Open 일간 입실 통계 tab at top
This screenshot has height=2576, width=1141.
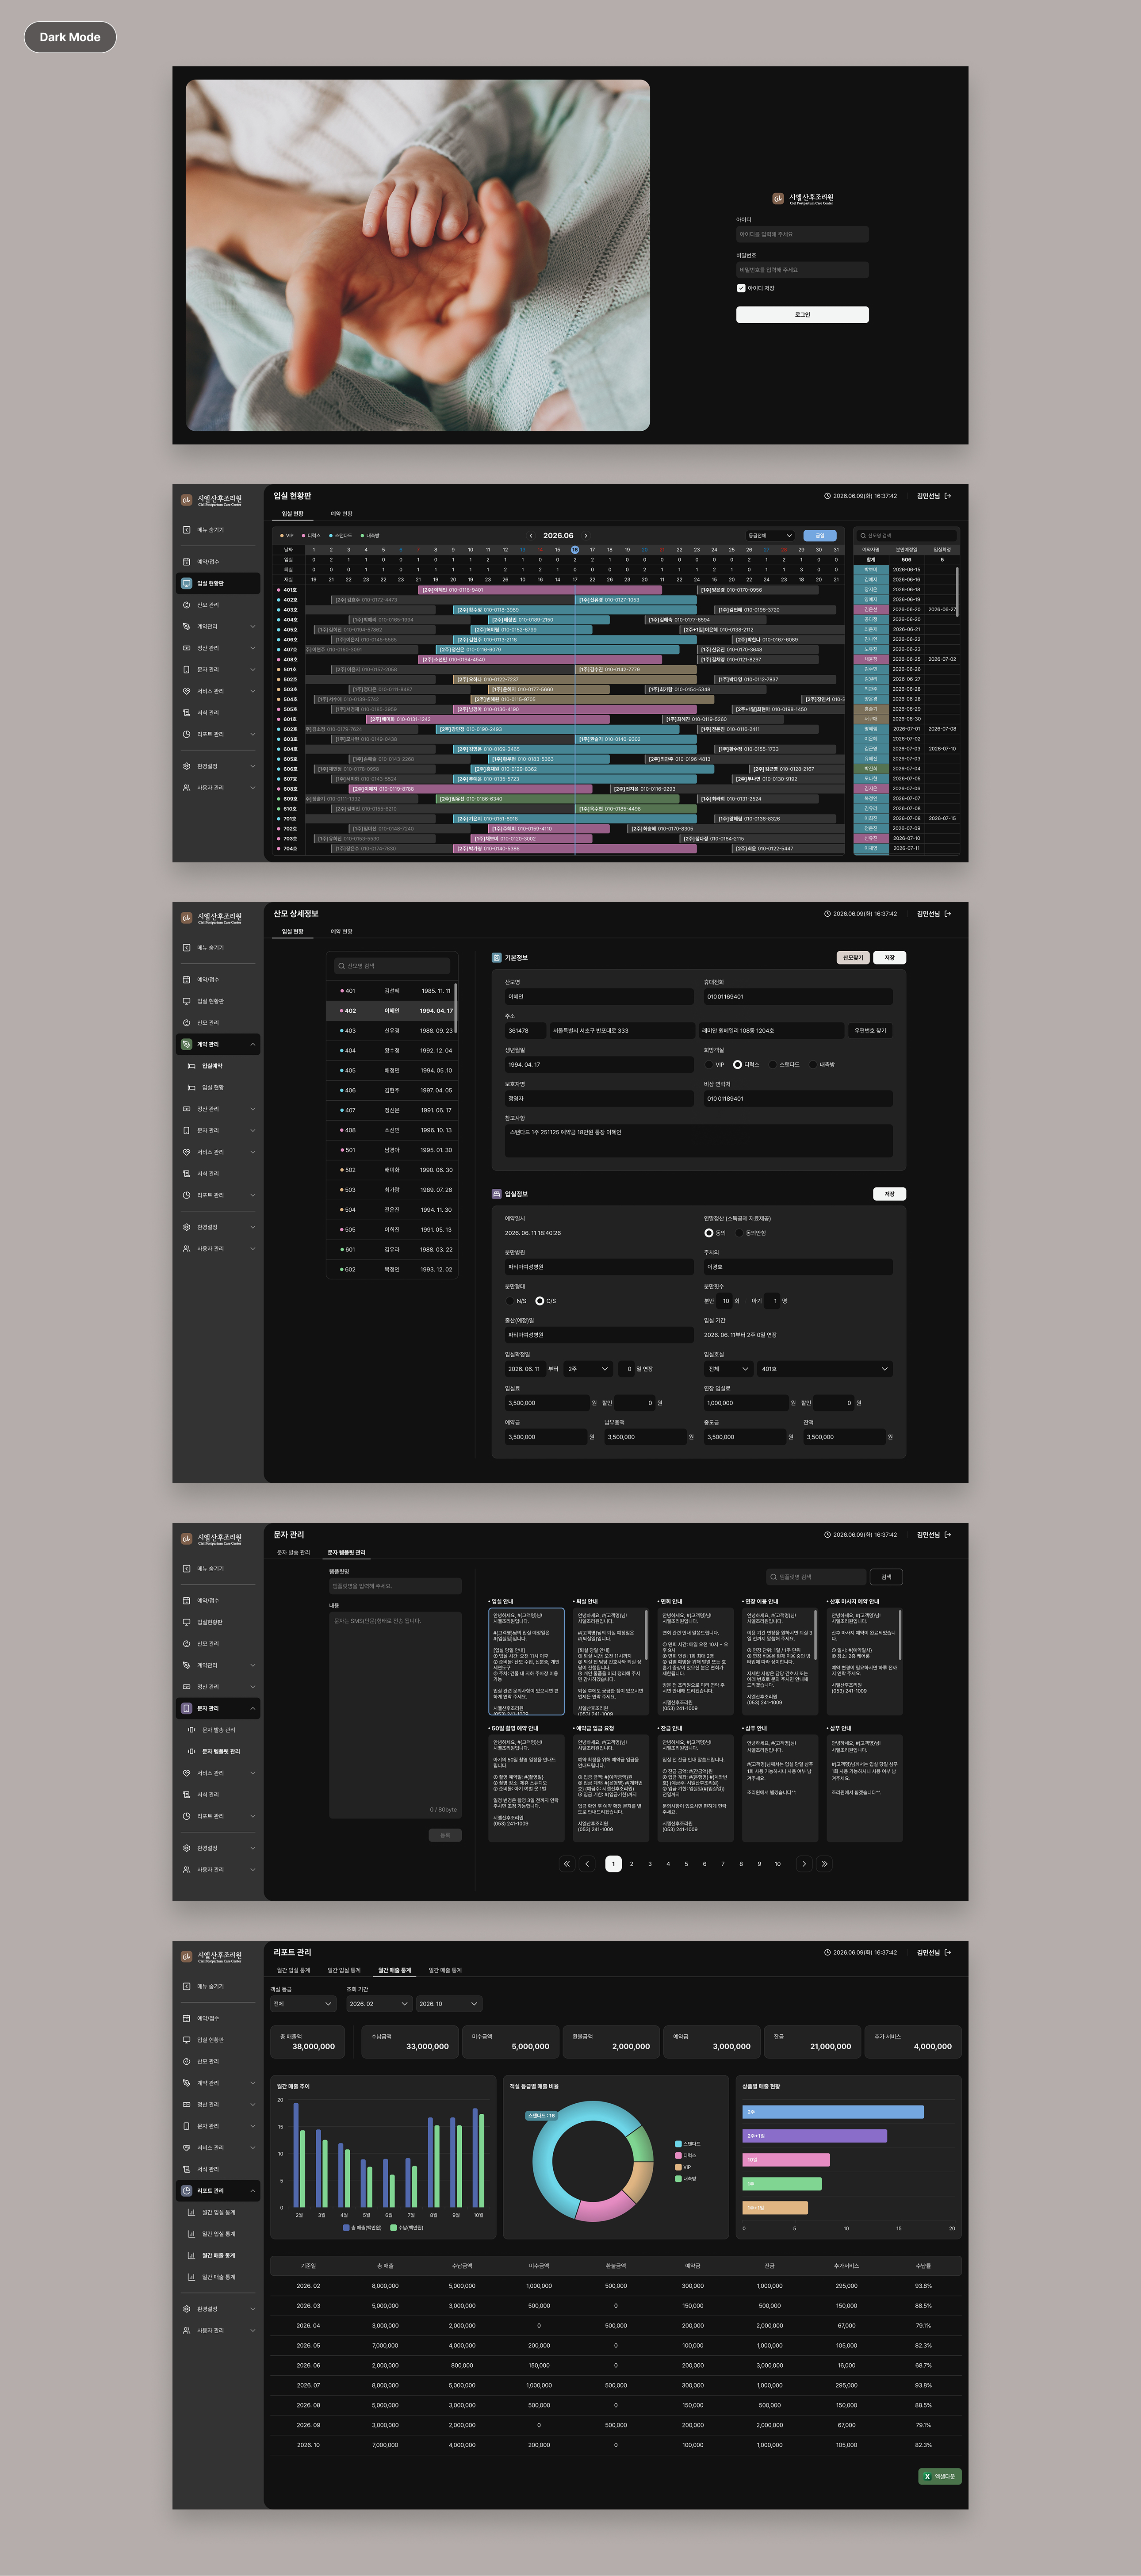coord(344,1970)
